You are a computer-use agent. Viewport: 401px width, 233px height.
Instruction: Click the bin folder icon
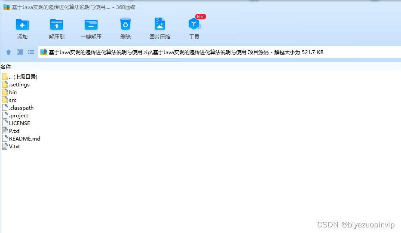point(5,92)
